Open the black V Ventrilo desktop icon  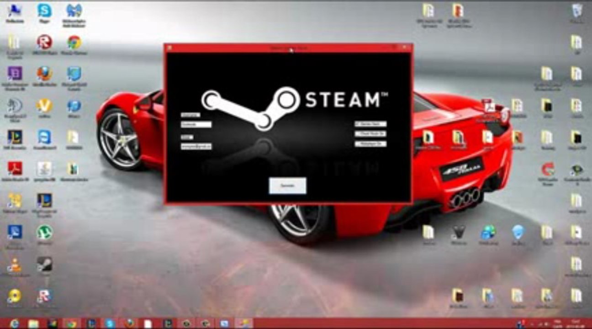pos(458,232)
